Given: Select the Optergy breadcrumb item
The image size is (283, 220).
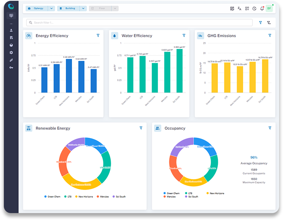Looking at the screenshot, I should point(36,8).
